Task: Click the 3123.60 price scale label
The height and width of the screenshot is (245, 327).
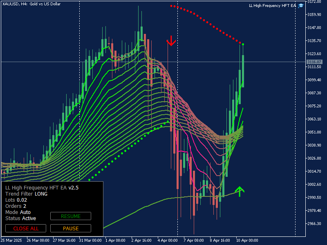Action: coord(314,54)
